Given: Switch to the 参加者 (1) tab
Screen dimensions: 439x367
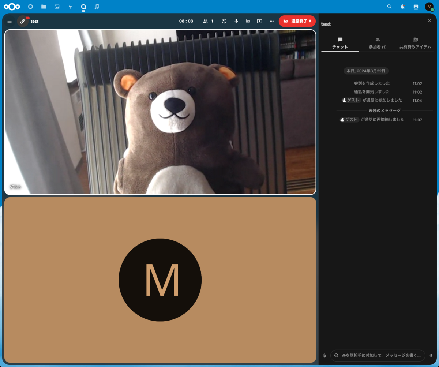Looking at the screenshot, I should click(378, 43).
